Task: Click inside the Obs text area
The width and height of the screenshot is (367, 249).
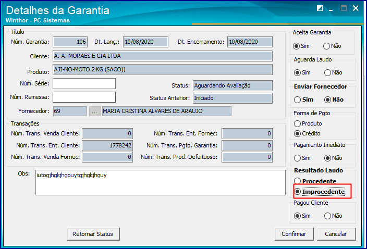Action: (x=161, y=183)
